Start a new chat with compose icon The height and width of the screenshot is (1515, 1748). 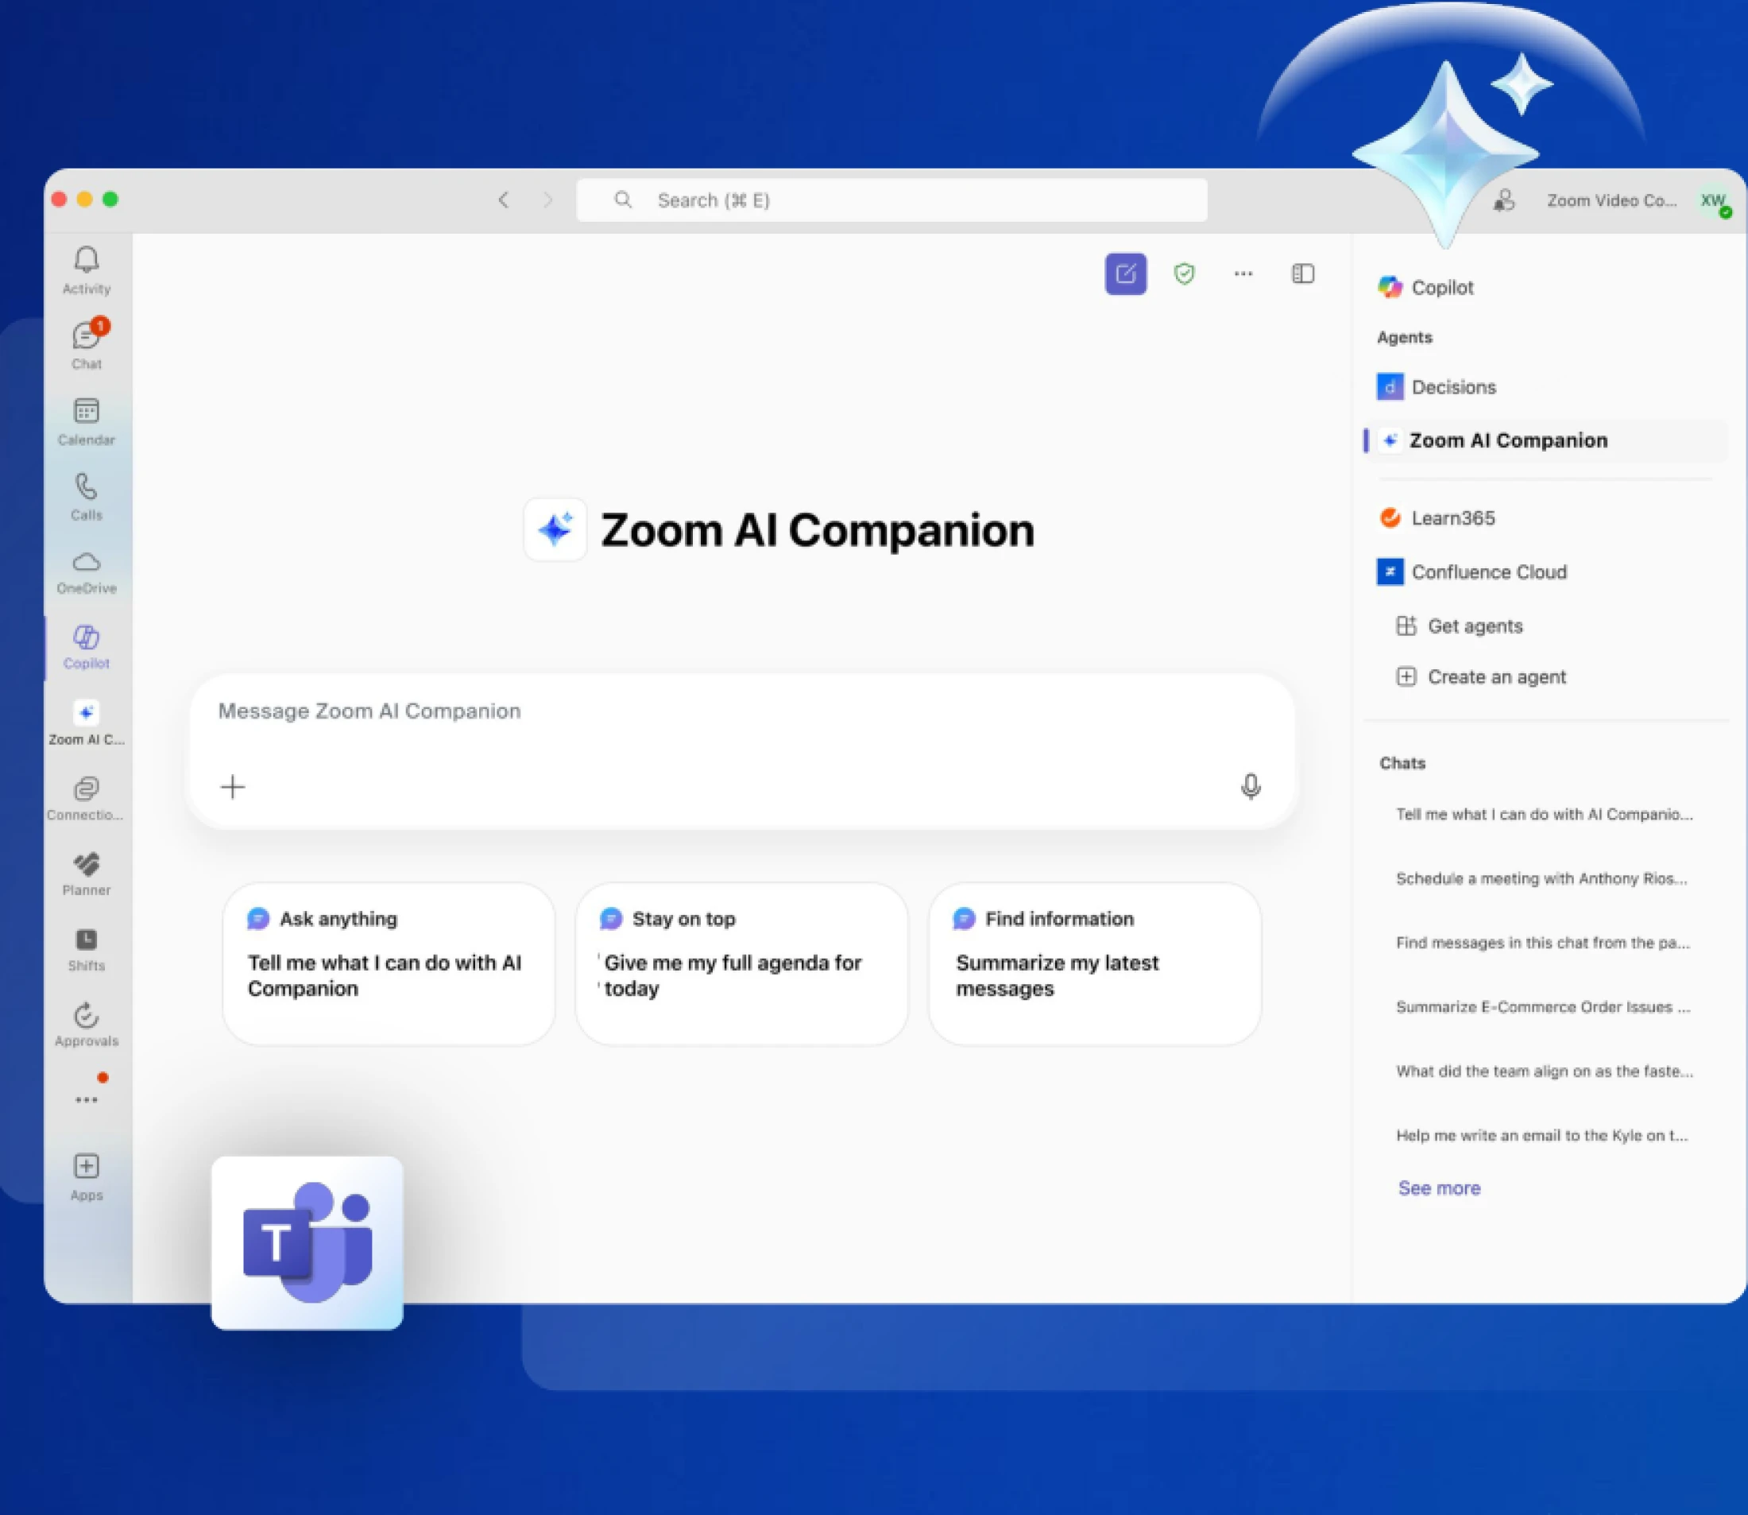click(x=1126, y=274)
